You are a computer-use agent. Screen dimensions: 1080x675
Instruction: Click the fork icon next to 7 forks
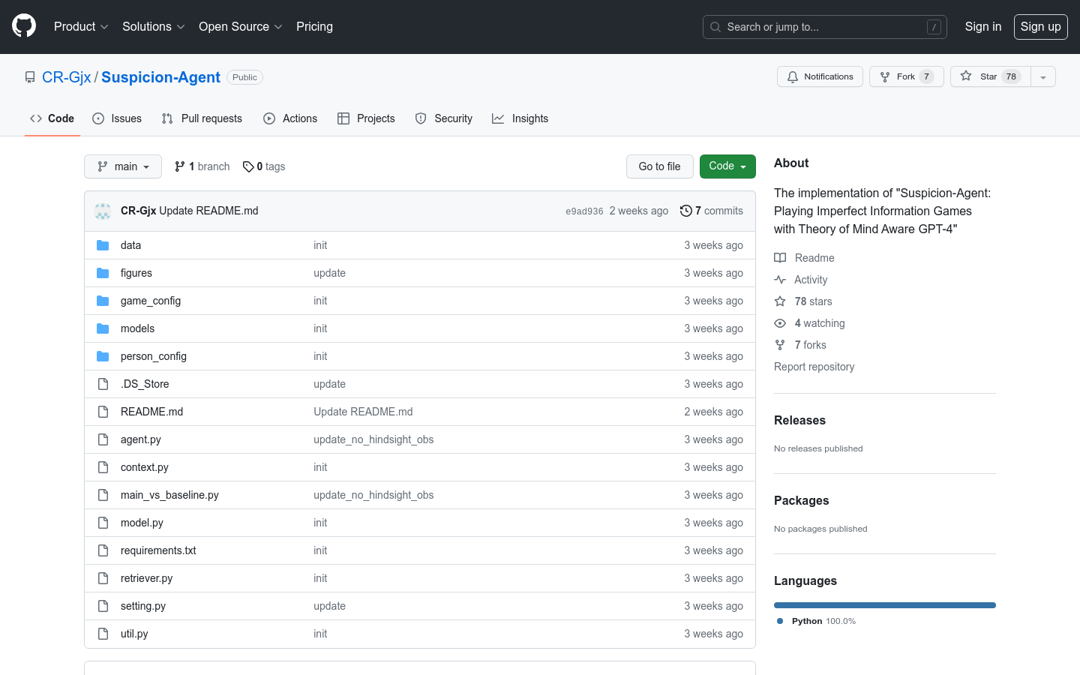click(780, 345)
